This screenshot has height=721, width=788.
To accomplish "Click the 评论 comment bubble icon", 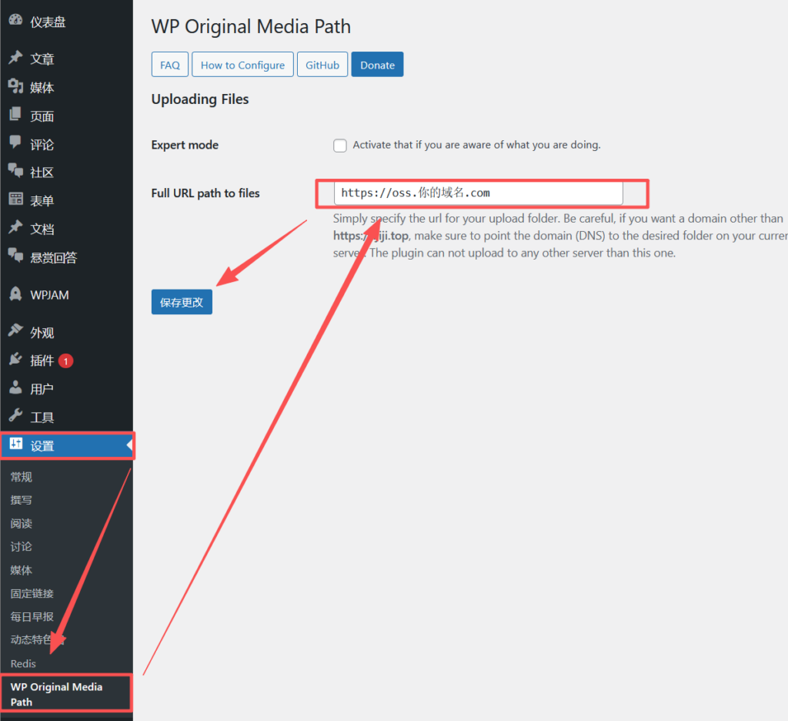I will 15,143.
